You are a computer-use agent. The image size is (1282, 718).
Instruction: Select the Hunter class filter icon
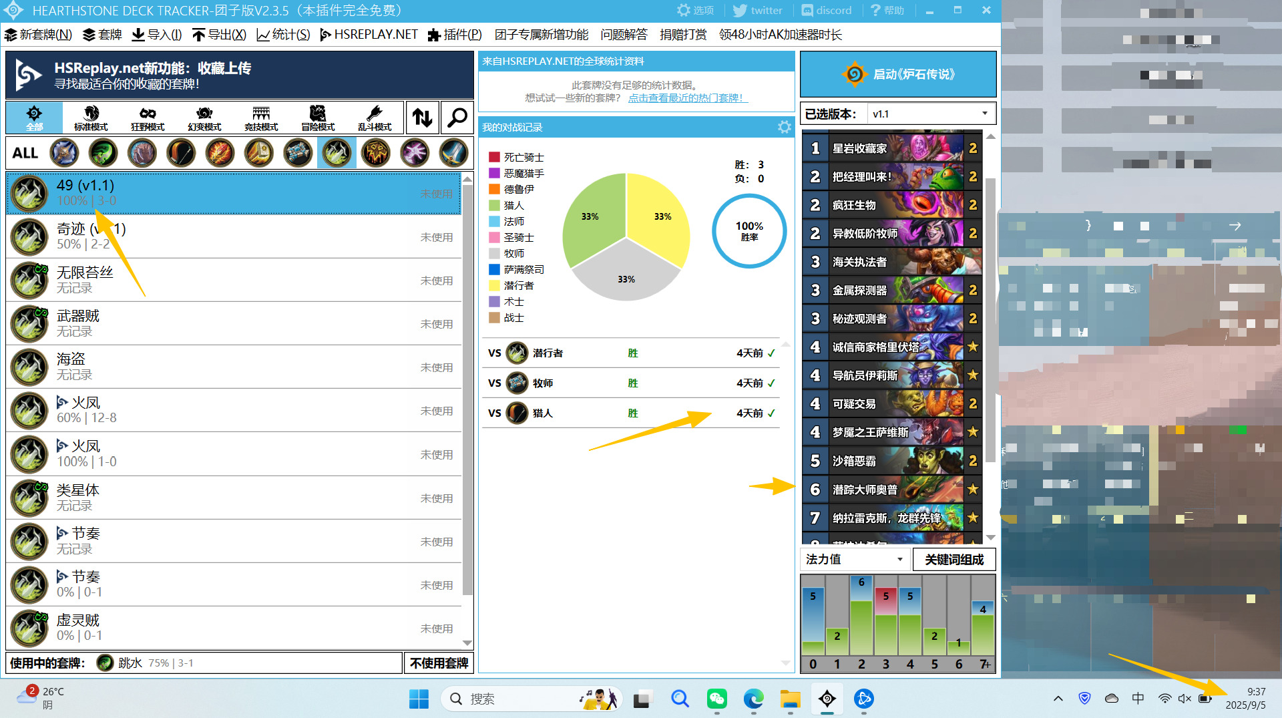tap(181, 153)
